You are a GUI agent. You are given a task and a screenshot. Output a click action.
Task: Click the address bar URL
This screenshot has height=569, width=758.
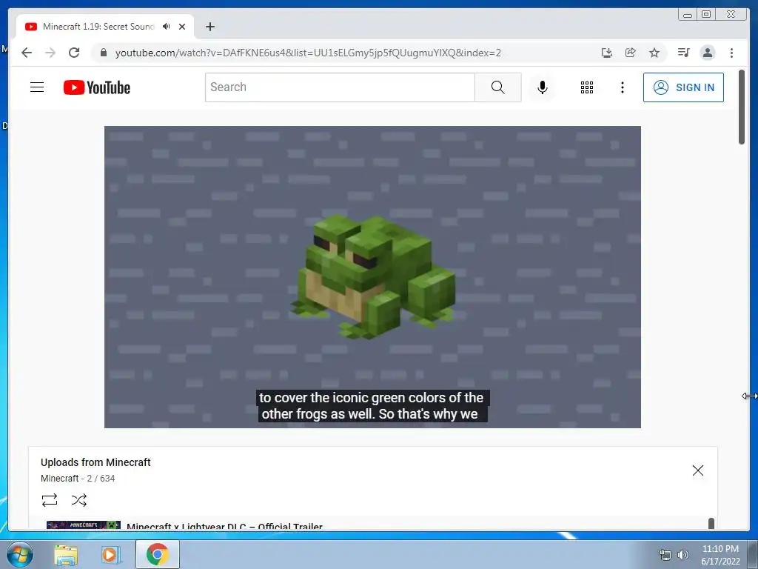[x=308, y=53]
